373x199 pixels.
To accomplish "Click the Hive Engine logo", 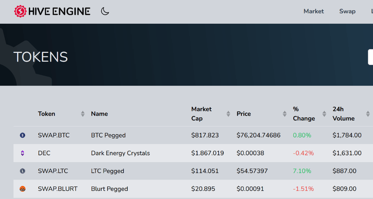I will coord(52,11).
